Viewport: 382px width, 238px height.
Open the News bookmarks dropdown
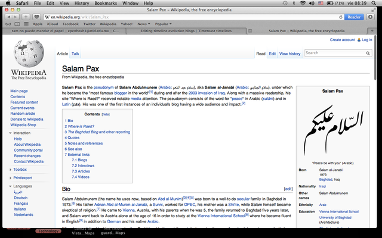[x=143, y=24]
